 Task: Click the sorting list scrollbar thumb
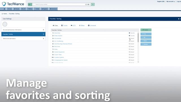[x=138, y=38]
